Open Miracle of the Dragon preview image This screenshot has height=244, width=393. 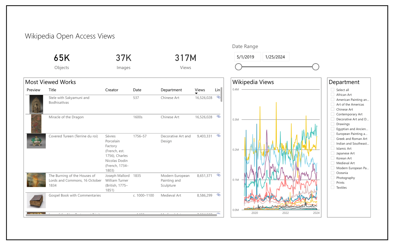click(x=36, y=124)
